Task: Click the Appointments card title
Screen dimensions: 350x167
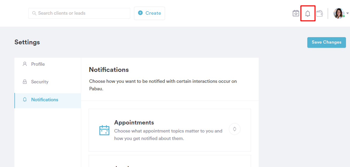Action: (x=134, y=123)
